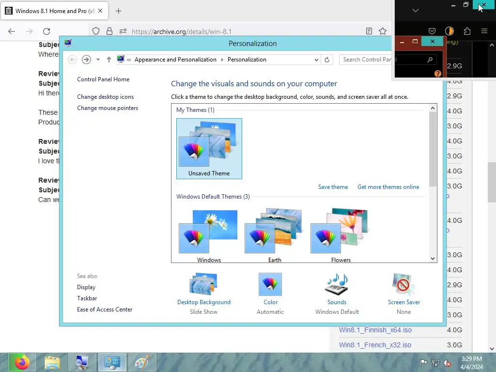This screenshot has height=372, width=496.
Task: Select the Windows 8.1 Home and Pro tab
Action: [54, 11]
